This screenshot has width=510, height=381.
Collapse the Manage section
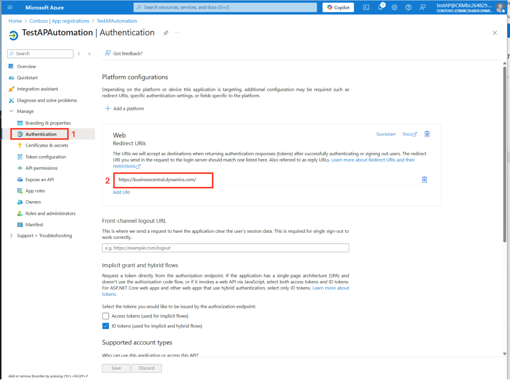tap(11, 111)
